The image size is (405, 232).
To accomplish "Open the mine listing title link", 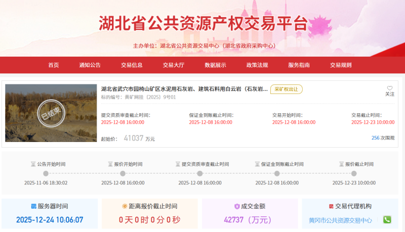I will (x=184, y=89).
